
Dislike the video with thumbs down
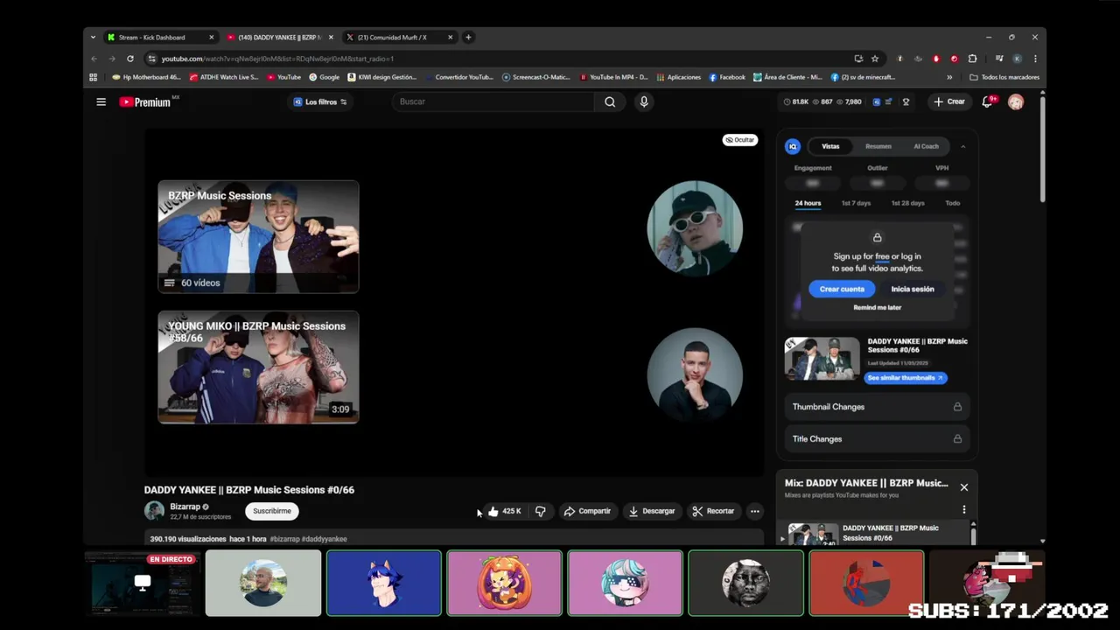(540, 511)
